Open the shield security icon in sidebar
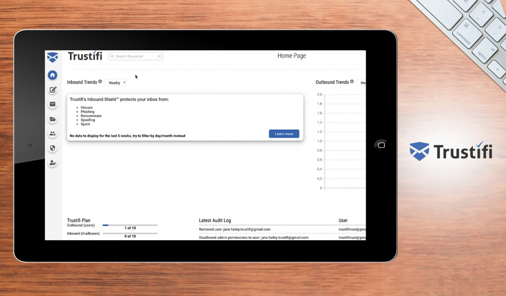 point(52,148)
